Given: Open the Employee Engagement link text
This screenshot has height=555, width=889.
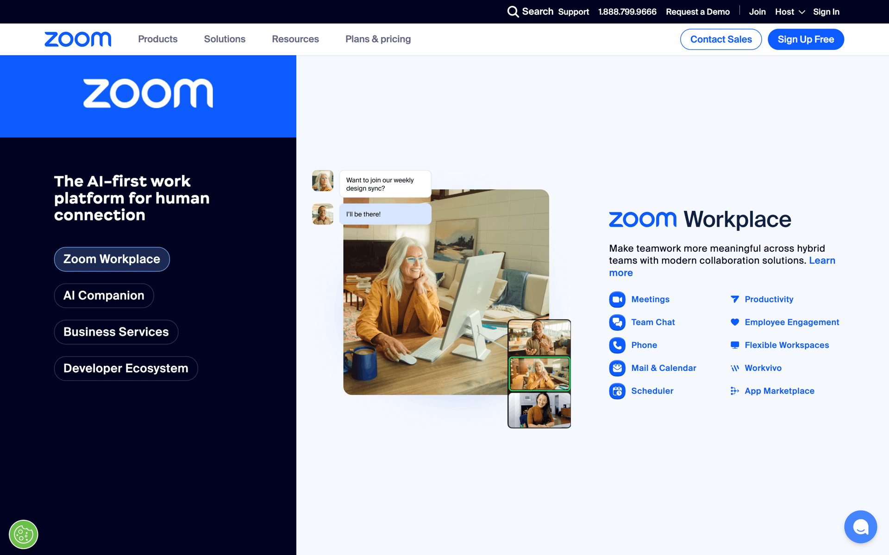Looking at the screenshot, I should (x=792, y=322).
